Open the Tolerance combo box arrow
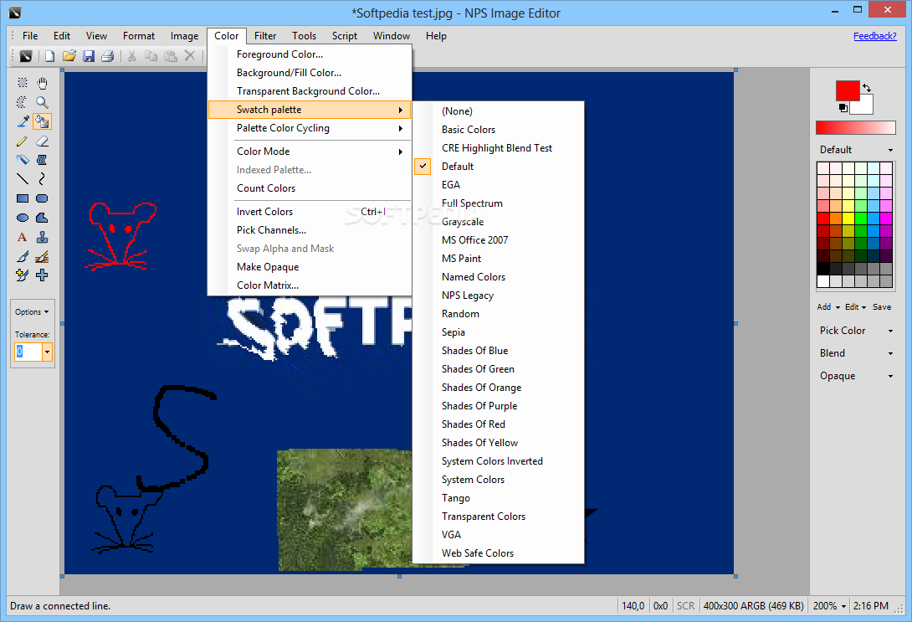This screenshot has height=622, width=912. tap(47, 352)
